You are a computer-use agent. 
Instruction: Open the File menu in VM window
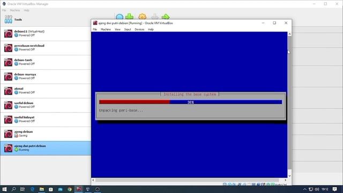tap(95, 29)
